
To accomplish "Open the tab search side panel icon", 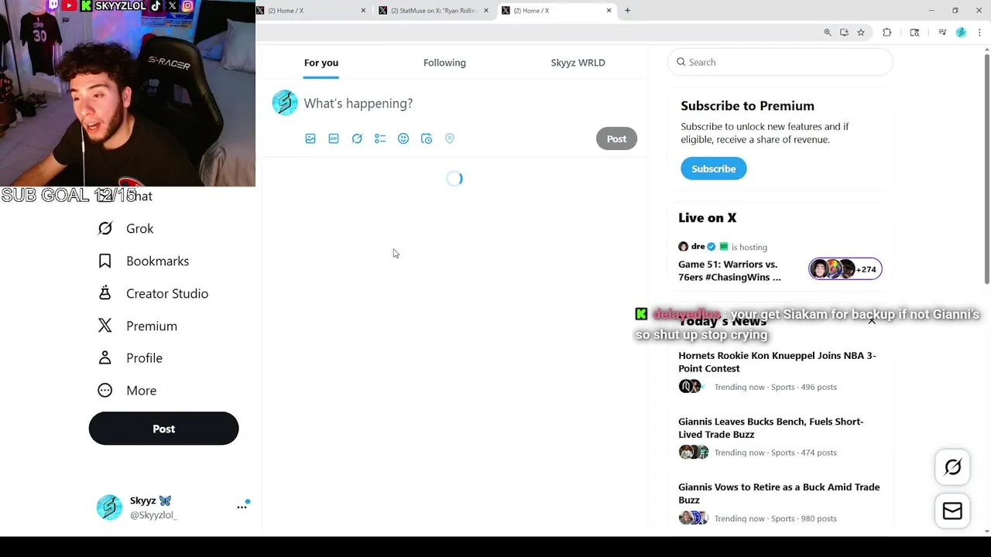I will click(914, 32).
